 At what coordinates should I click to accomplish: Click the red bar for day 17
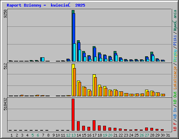tap(94, 125)
